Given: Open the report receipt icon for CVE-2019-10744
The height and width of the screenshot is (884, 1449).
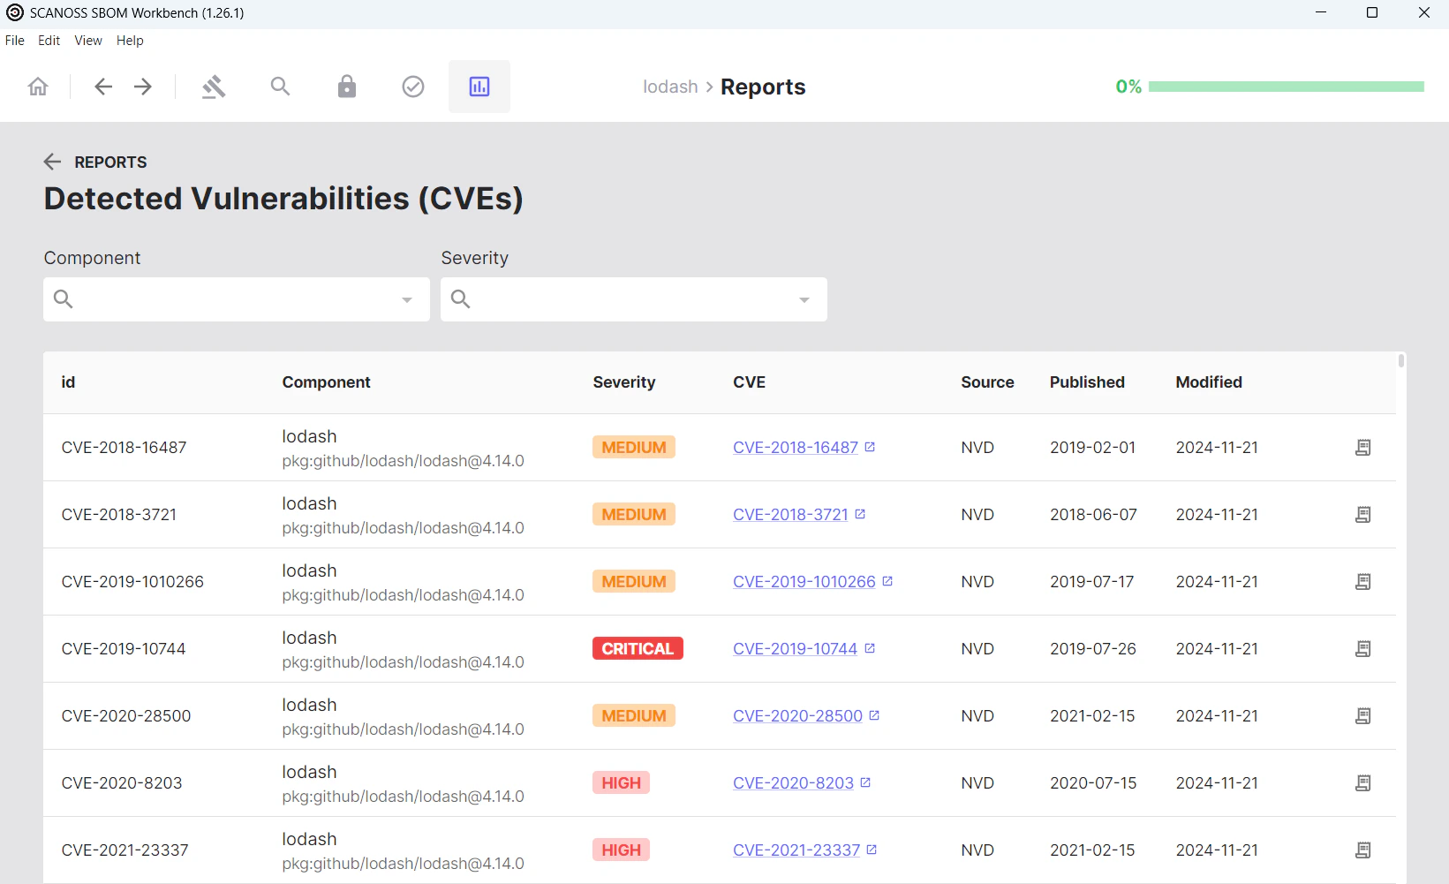Looking at the screenshot, I should (x=1362, y=648).
